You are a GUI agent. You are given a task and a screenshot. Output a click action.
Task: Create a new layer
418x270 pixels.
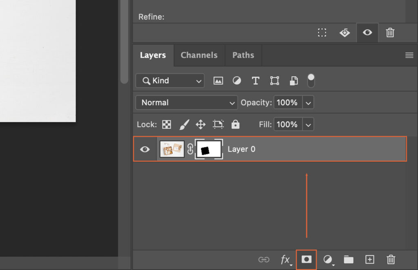pos(369,259)
